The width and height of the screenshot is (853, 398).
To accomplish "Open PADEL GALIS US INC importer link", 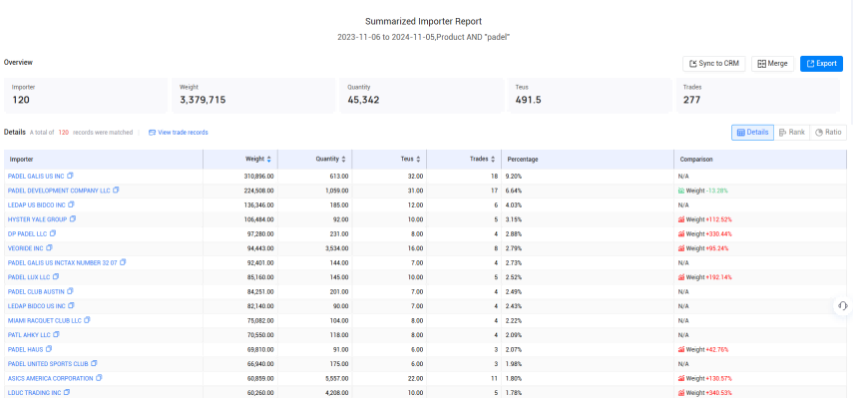I will coord(36,177).
